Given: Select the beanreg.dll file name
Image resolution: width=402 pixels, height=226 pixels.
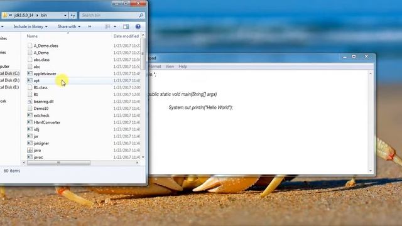Looking at the screenshot, I should click(x=43, y=102).
